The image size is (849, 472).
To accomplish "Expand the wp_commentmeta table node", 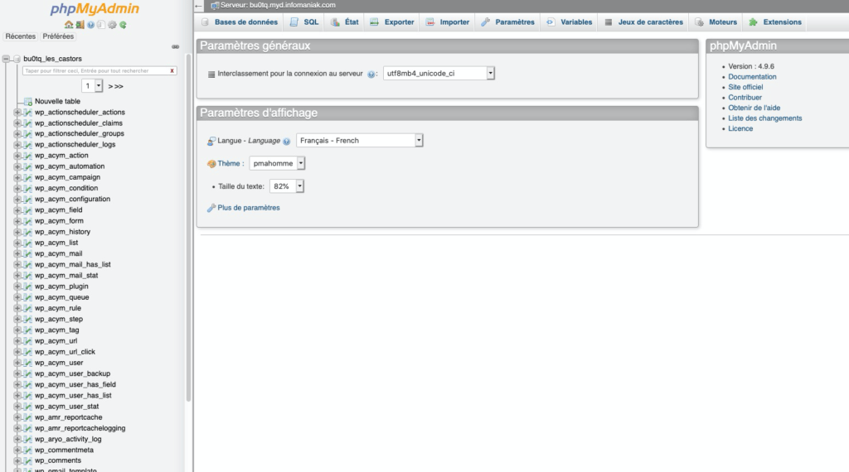I will point(17,450).
